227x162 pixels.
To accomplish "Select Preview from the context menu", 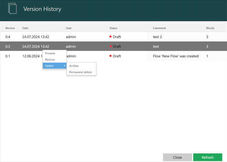I will pyautogui.click(x=50, y=54).
